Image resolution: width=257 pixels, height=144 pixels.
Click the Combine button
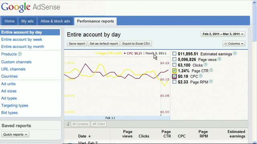pyautogui.click(x=80, y=124)
